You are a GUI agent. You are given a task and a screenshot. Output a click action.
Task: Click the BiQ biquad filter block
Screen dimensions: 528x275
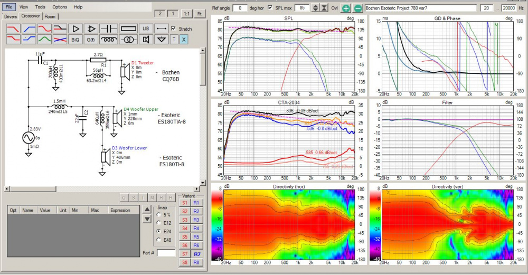pos(74,40)
